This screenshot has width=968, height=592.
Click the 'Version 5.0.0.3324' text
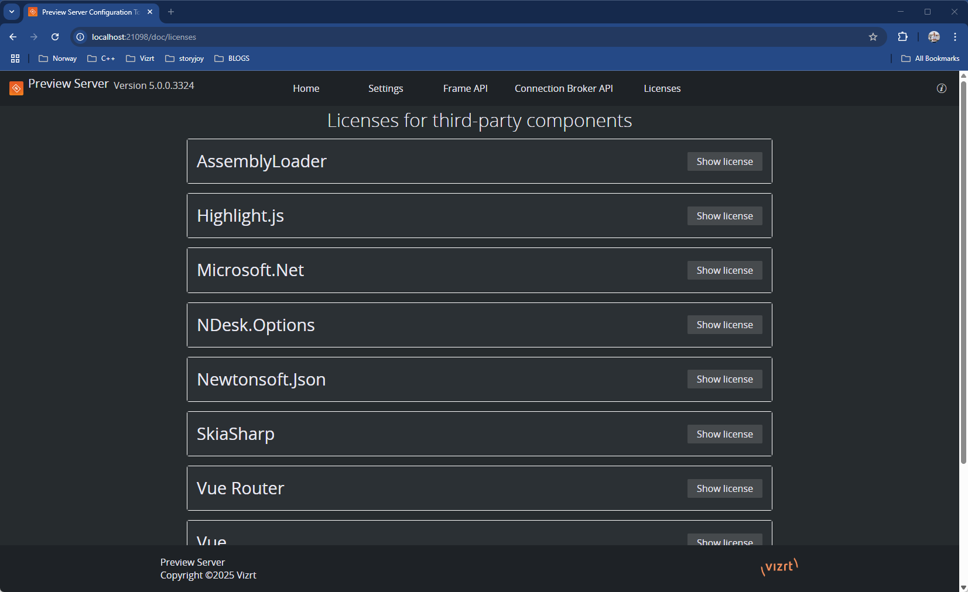coord(154,85)
